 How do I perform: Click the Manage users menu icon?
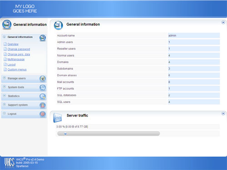(43, 79)
